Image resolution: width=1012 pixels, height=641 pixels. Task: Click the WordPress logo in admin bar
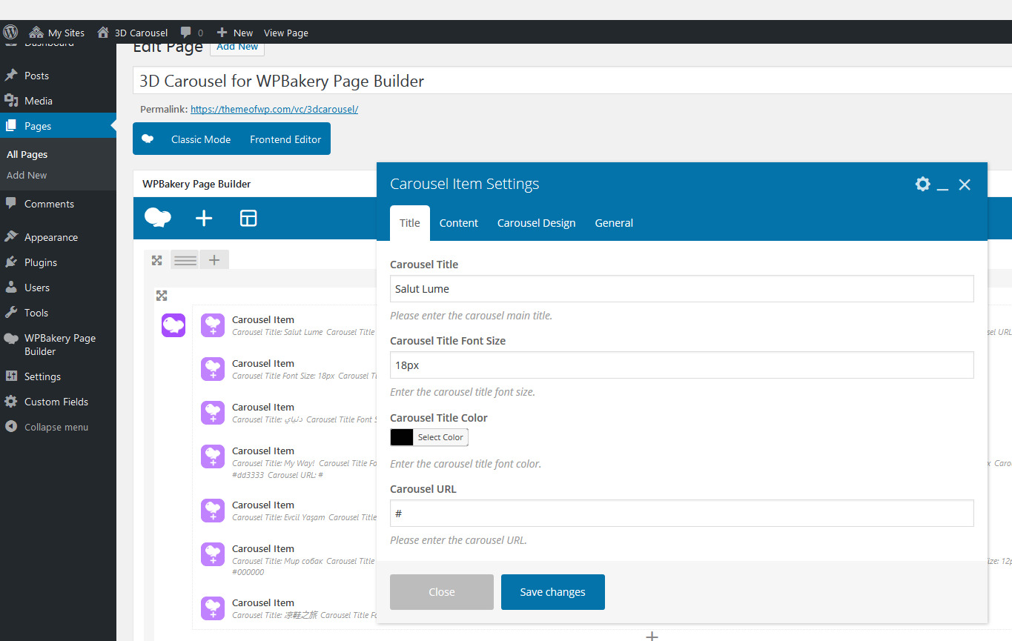10,33
